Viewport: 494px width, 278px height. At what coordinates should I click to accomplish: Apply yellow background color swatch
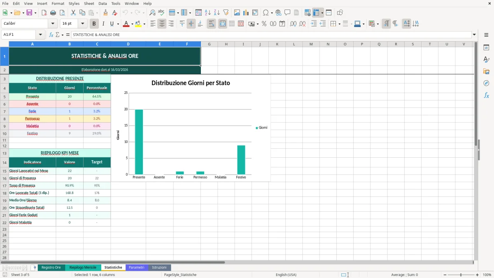pos(138,24)
